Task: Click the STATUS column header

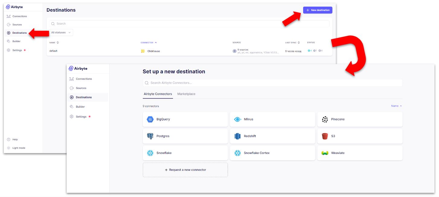Action: click(x=311, y=43)
